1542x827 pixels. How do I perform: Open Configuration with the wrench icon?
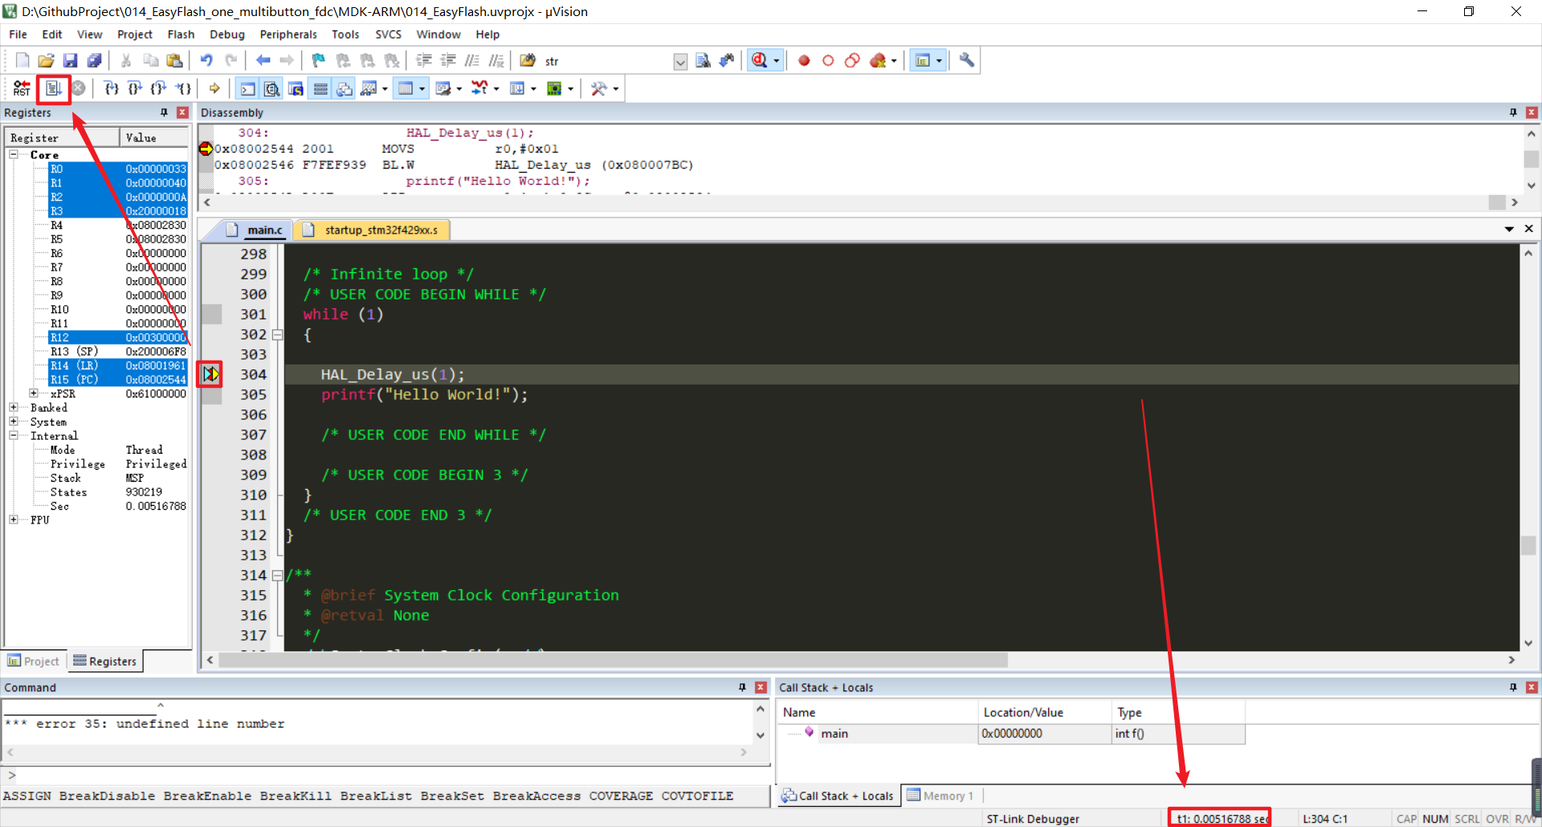tap(967, 61)
